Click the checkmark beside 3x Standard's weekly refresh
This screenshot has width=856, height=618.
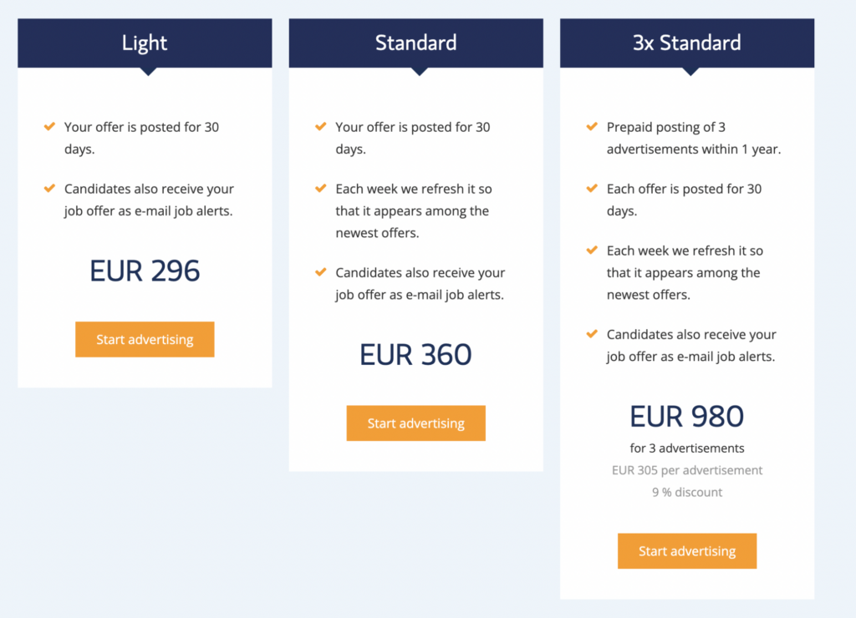click(x=592, y=251)
